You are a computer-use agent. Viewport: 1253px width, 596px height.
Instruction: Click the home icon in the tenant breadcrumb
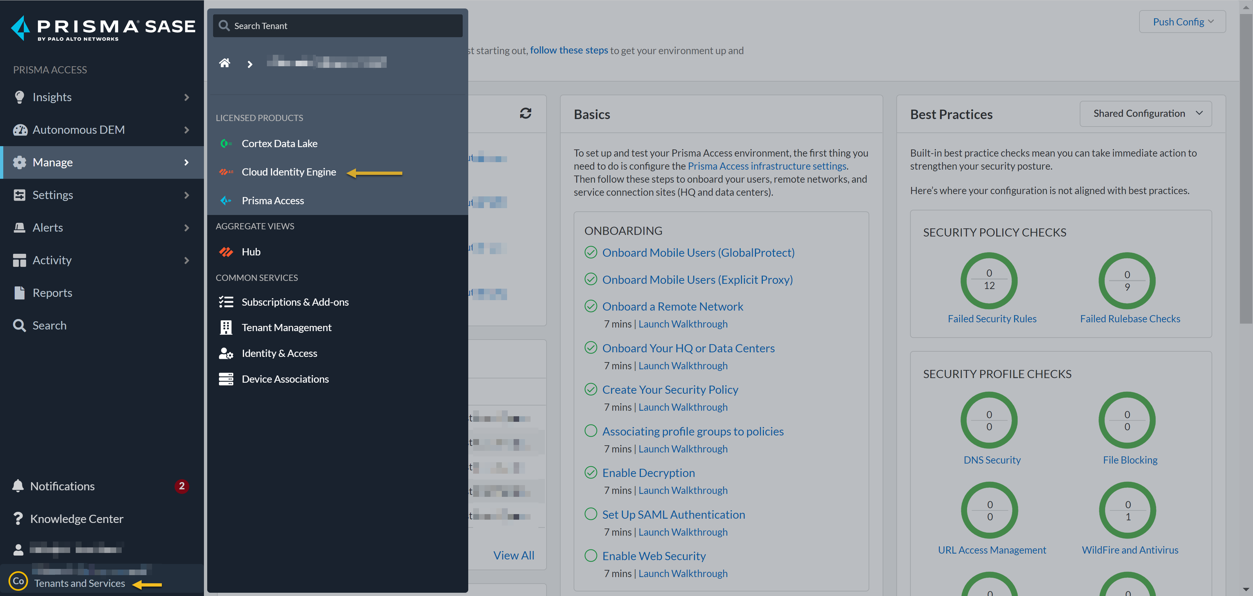pyautogui.click(x=224, y=63)
